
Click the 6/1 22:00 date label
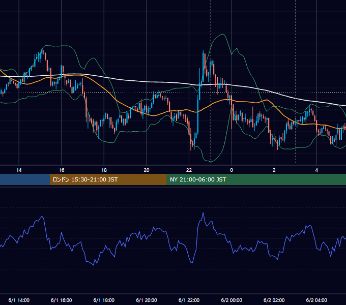pyautogui.click(x=189, y=300)
